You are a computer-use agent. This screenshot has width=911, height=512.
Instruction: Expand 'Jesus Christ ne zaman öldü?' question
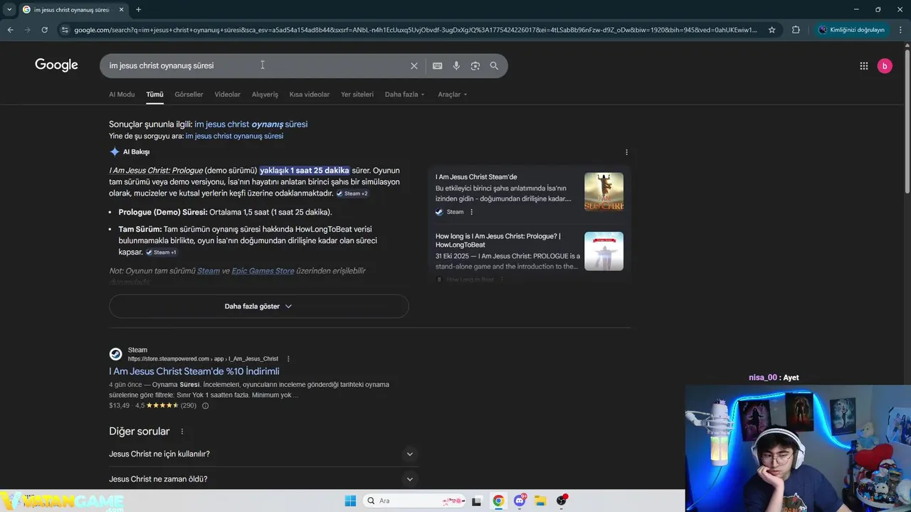(x=263, y=479)
